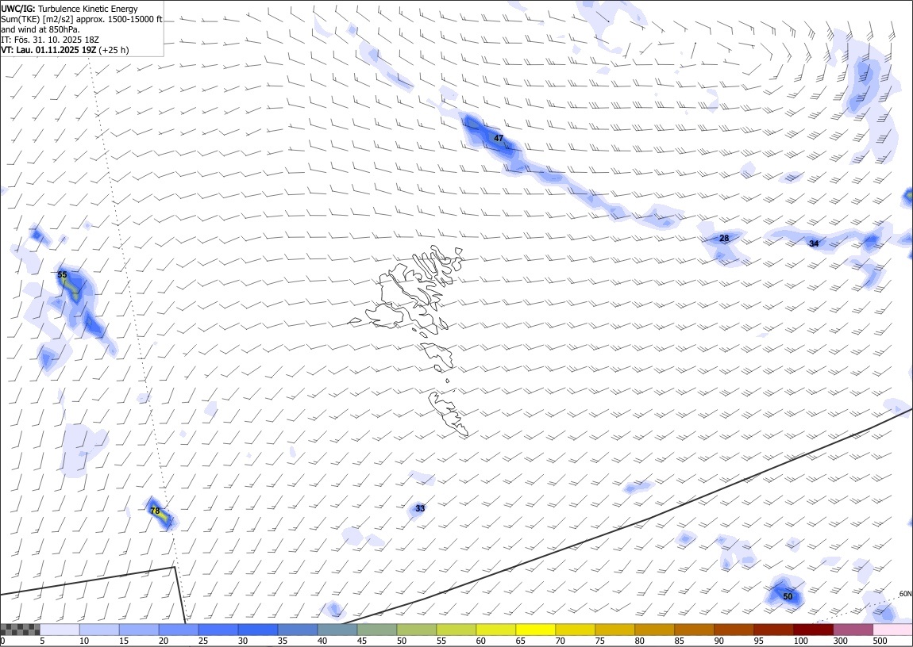Click the 50–55 yellow-green legend swatch
Image resolution: width=913 pixels, height=647 pixels.
click(417, 630)
